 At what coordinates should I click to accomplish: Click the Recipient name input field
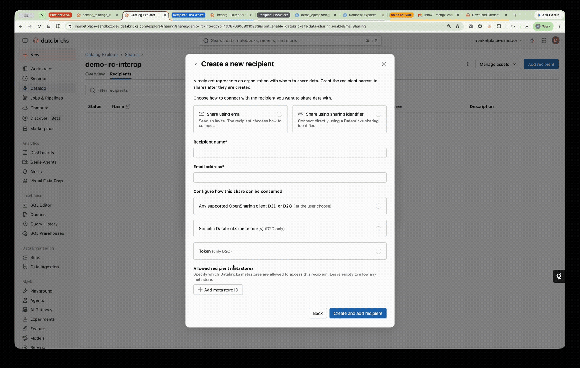[290, 153]
